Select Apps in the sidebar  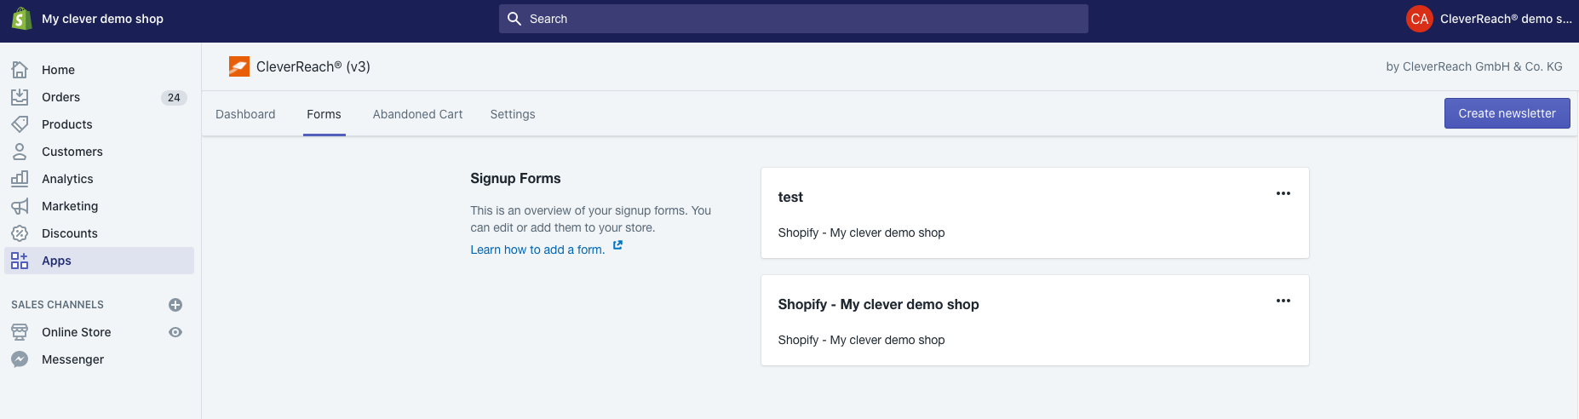(x=56, y=261)
